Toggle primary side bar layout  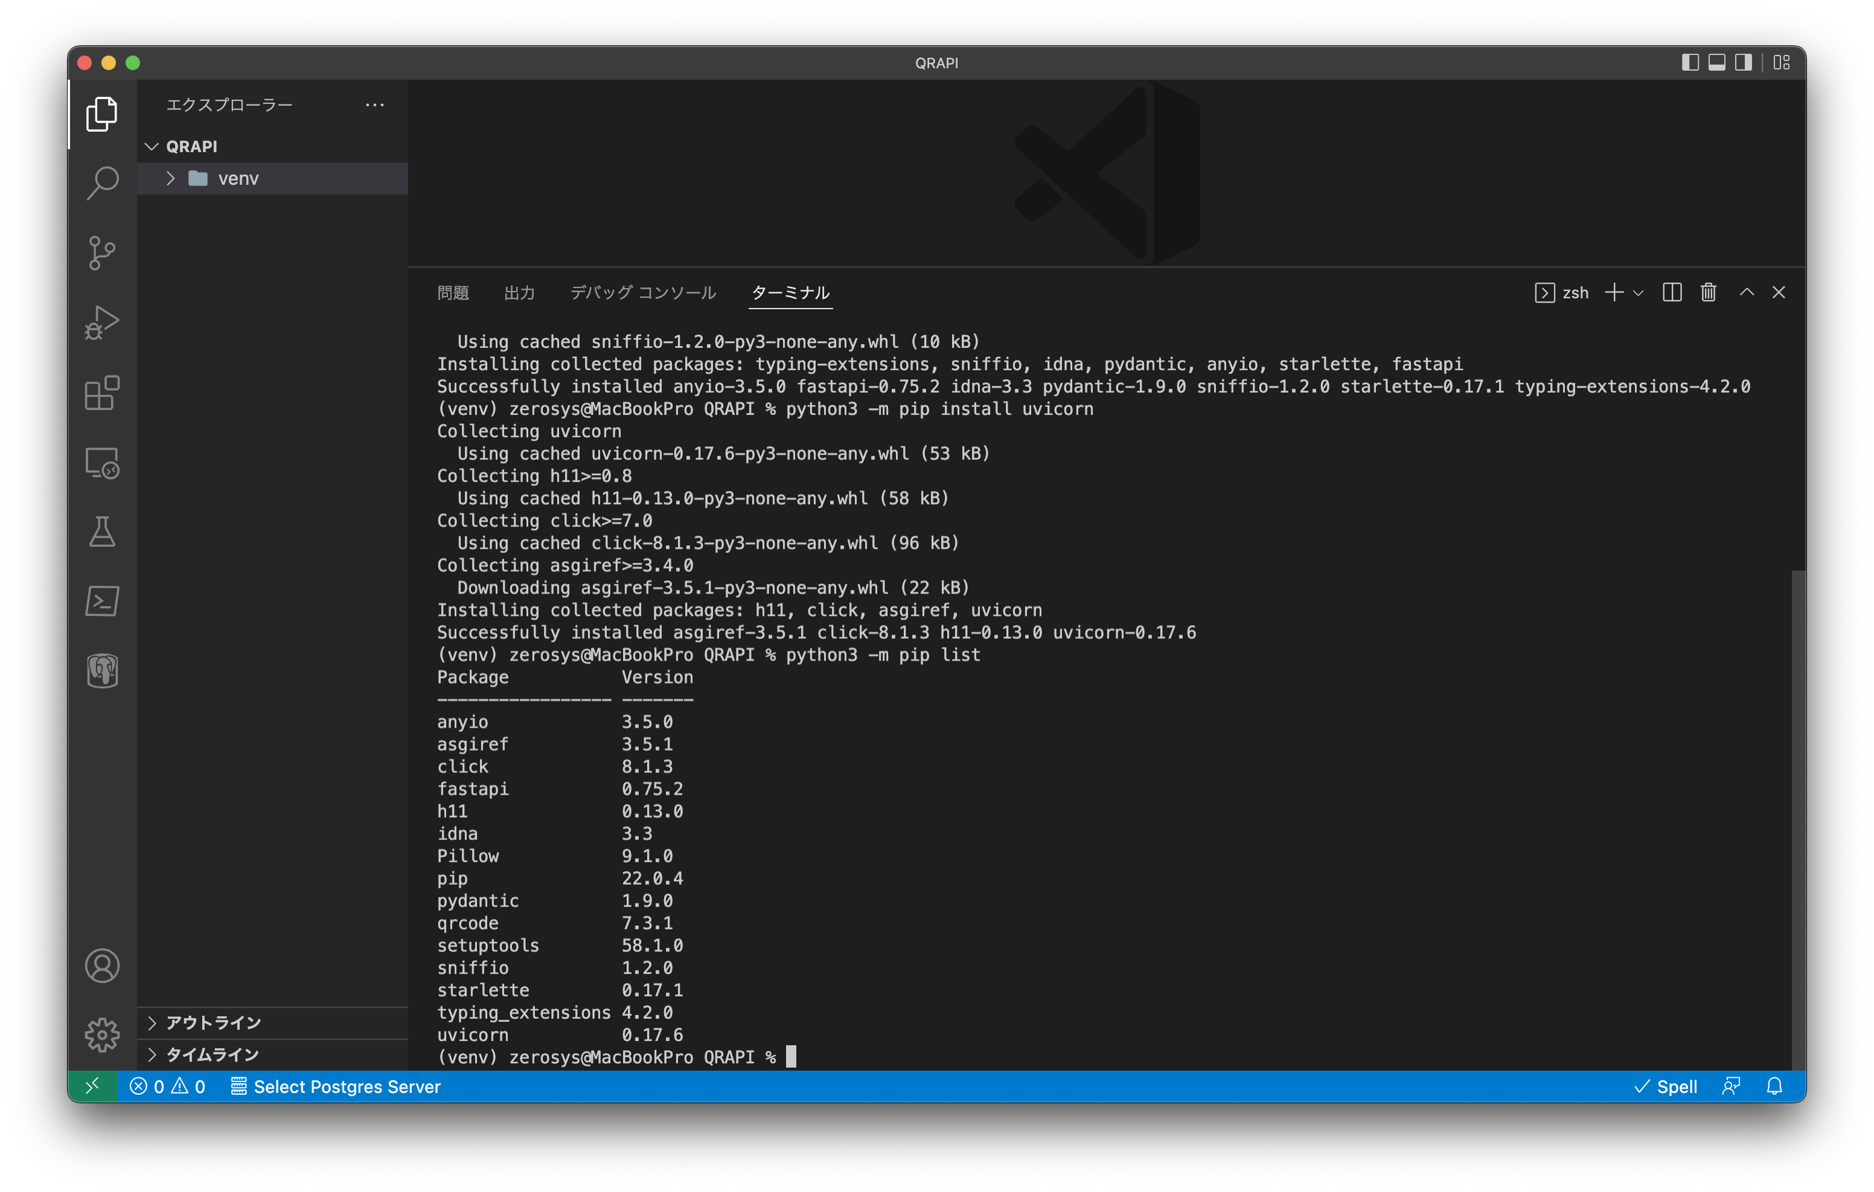click(1689, 62)
